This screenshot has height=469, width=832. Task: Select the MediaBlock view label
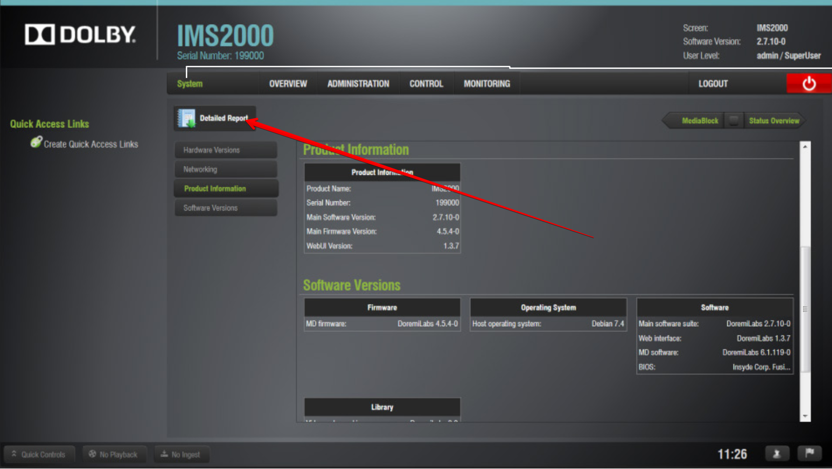(700, 121)
